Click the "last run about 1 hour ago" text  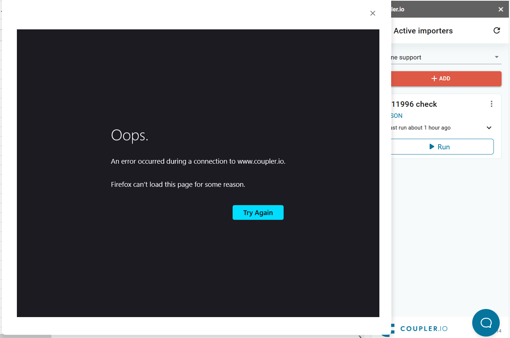click(421, 128)
